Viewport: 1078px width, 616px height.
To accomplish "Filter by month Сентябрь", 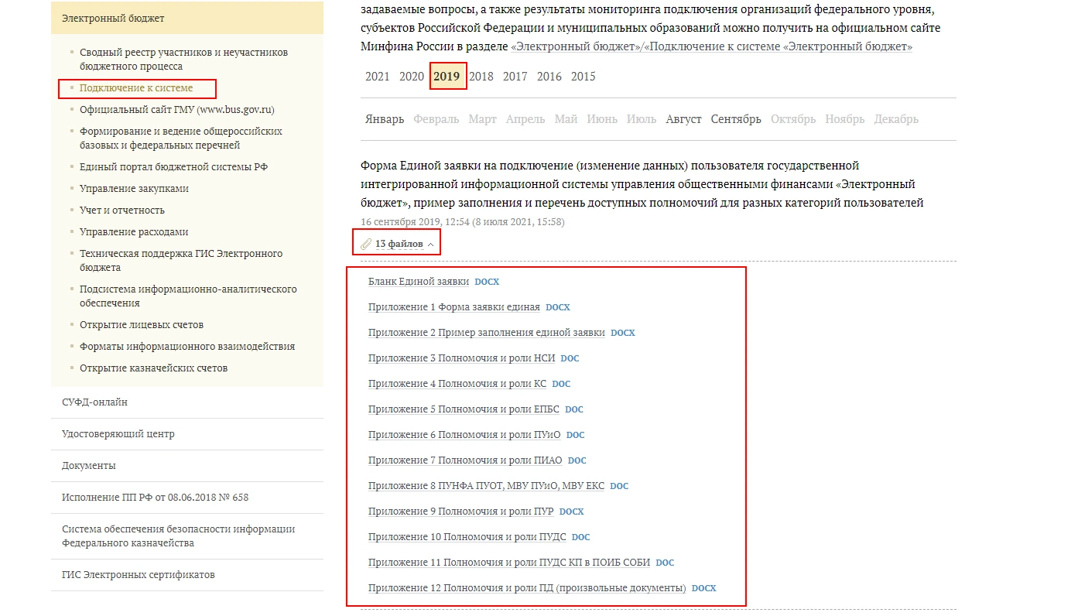I will (736, 119).
